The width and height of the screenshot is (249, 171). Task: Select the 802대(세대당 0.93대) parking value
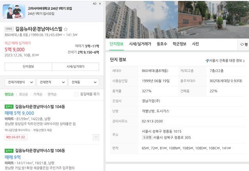click(226, 81)
